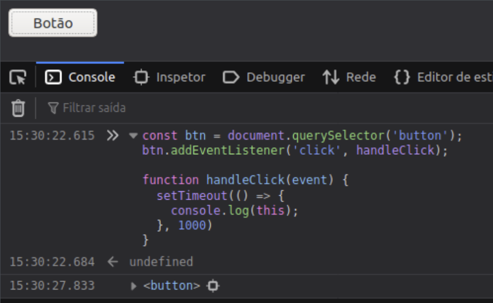Switch to the Debugger tab
This screenshot has width=493, height=303.
coord(276,77)
